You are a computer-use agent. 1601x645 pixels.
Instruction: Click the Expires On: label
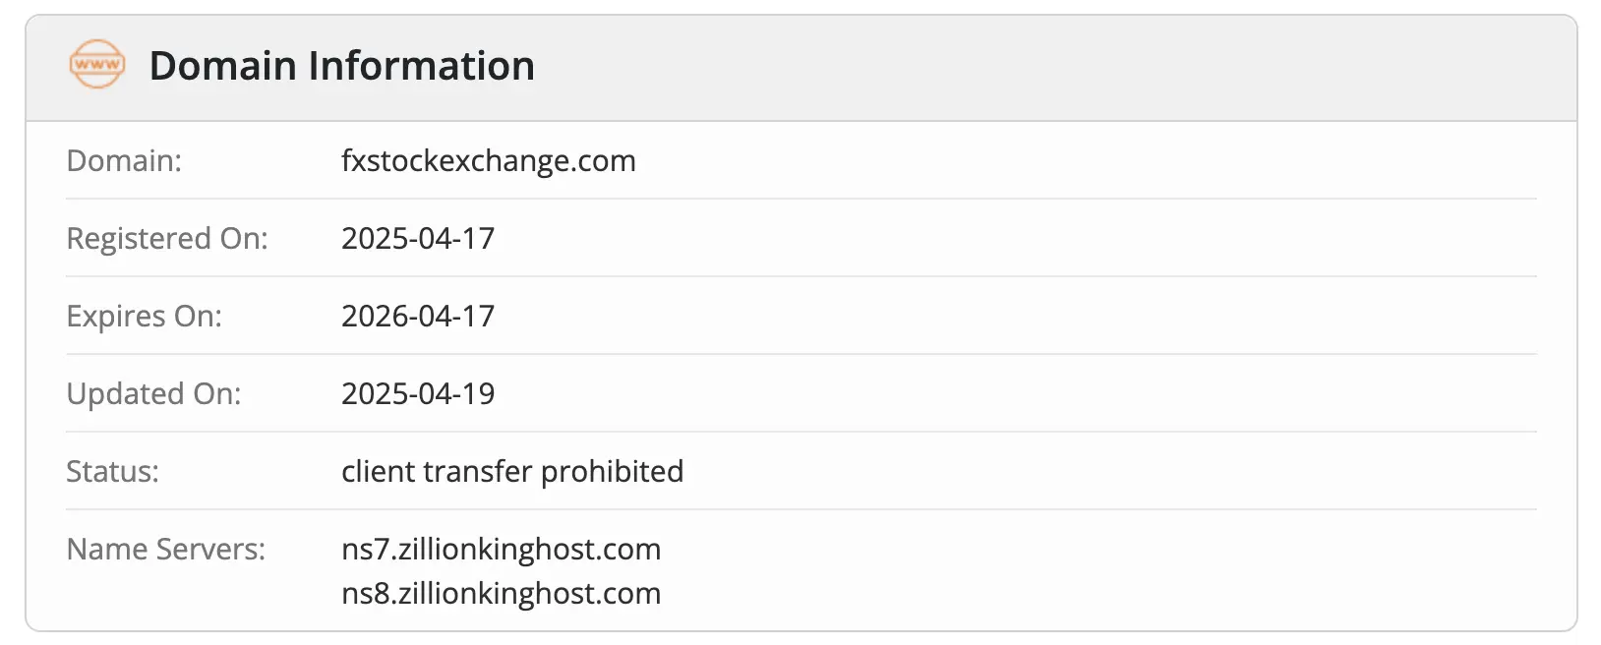tap(144, 316)
